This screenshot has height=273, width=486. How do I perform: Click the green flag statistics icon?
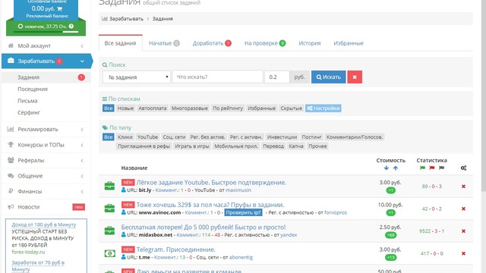coord(422,168)
